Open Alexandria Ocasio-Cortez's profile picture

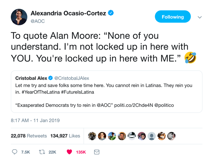click(19, 17)
